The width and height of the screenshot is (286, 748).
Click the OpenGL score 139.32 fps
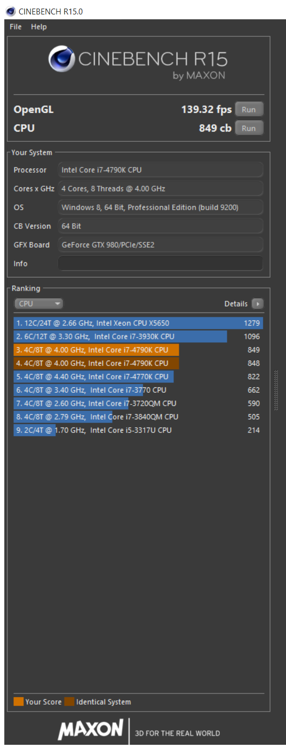[206, 110]
